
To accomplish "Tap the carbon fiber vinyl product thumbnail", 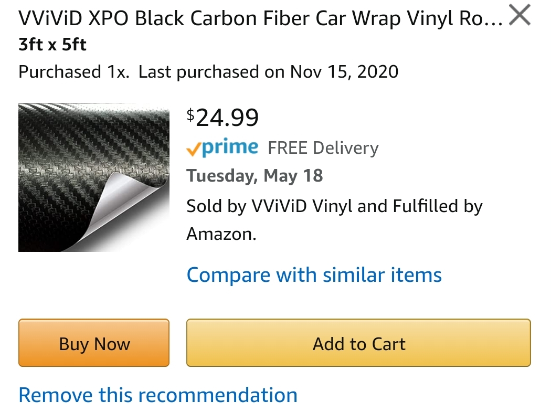I will pyautogui.click(x=94, y=177).
